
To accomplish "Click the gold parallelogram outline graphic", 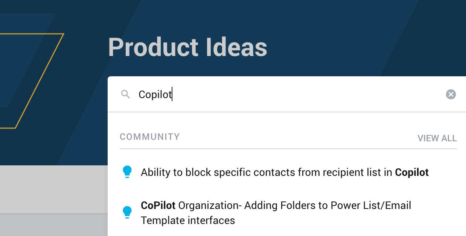I will [x=32, y=81].
